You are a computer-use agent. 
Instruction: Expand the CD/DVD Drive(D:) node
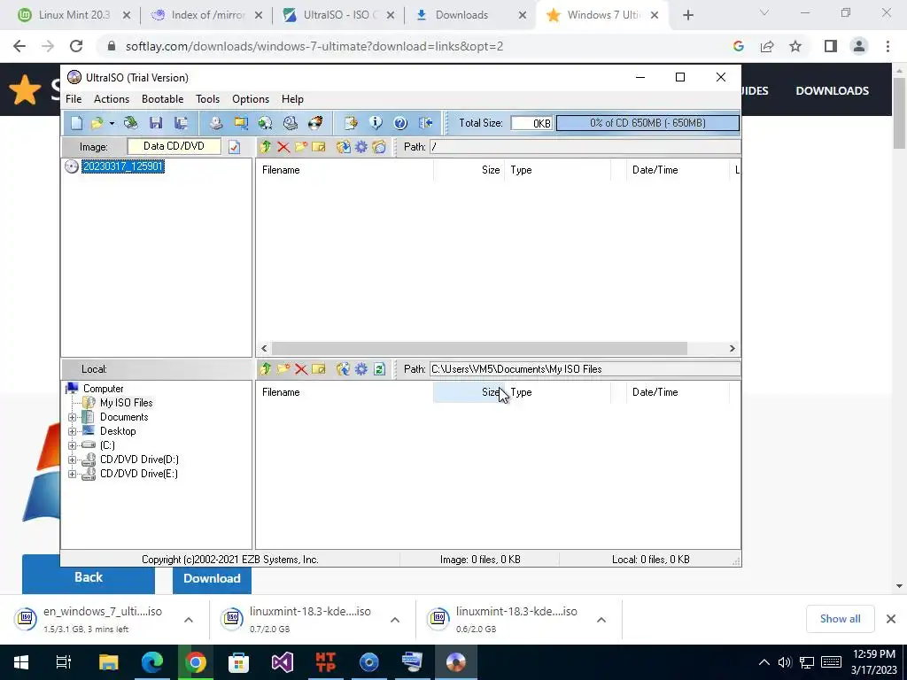[73, 460]
